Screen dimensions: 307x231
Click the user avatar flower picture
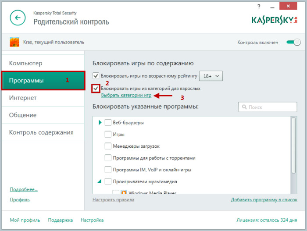(14, 42)
